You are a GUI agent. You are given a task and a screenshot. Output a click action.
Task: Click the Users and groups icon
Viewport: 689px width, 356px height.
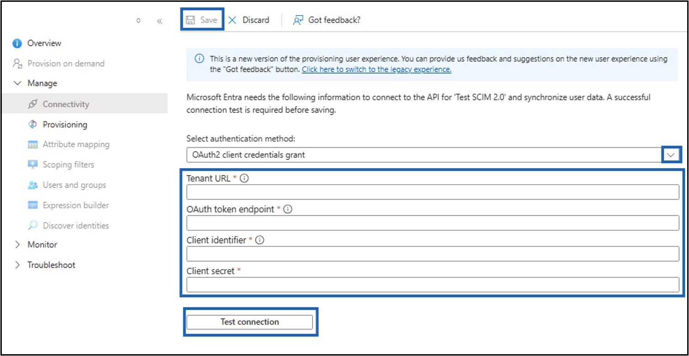pos(32,185)
